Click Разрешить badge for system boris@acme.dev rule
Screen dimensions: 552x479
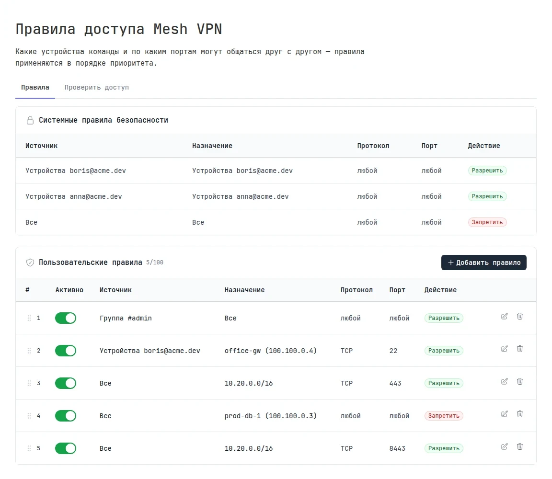[487, 171]
